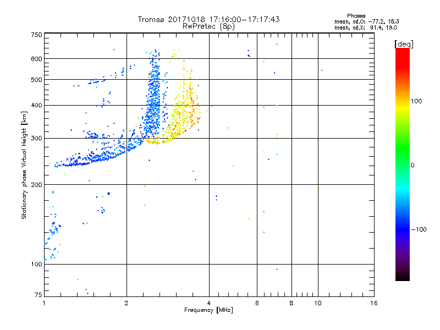Click the '[deg]' colorbar unit label
Screen dimensions: 440x330
[x=404, y=45]
